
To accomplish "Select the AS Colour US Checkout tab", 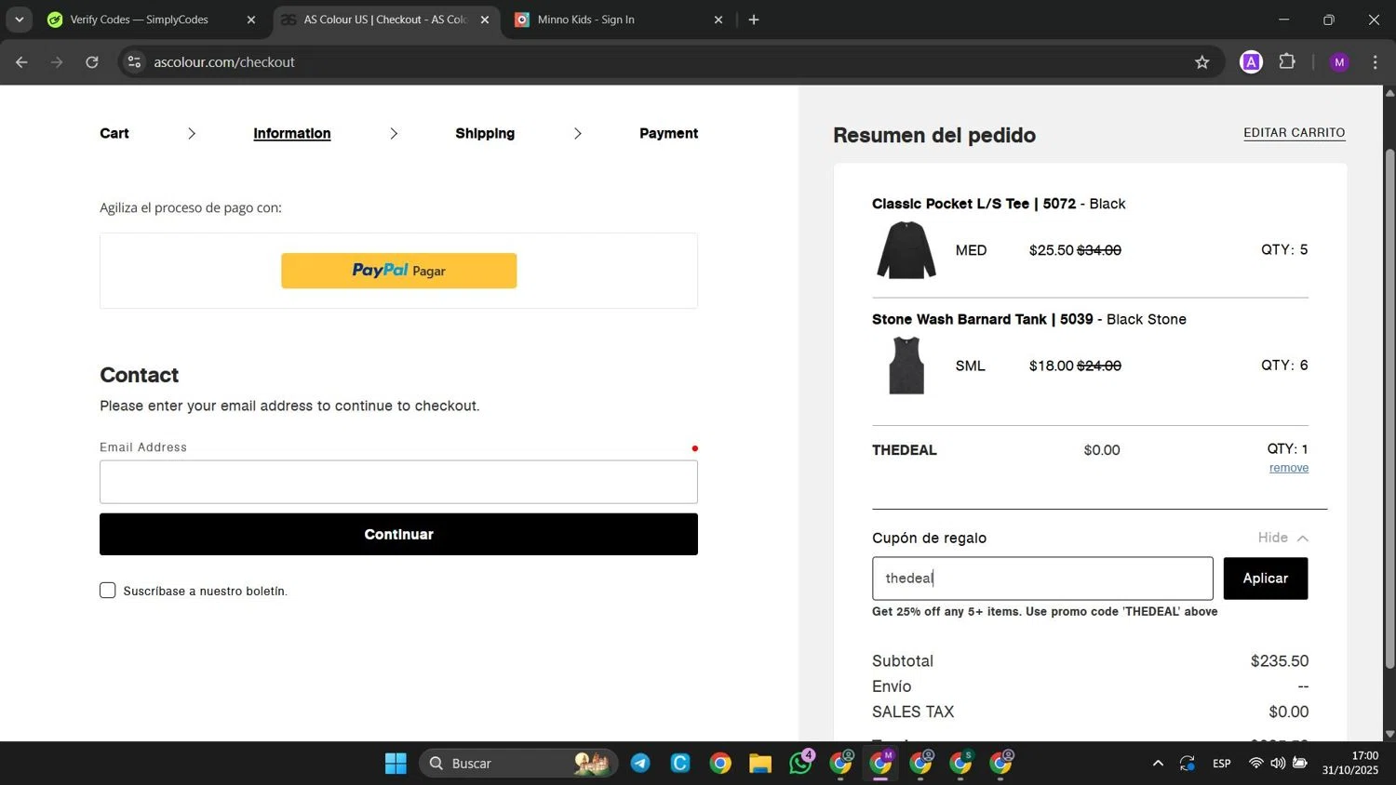I will tap(385, 20).
